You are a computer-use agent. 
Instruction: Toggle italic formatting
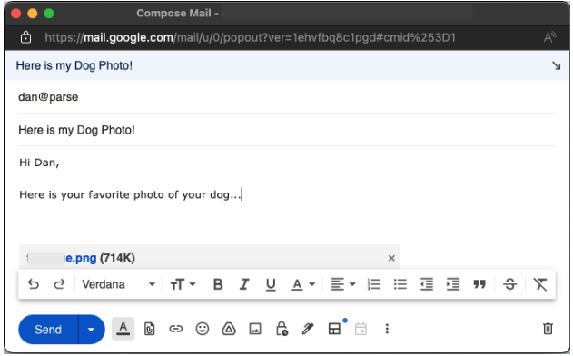[x=244, y=284]
